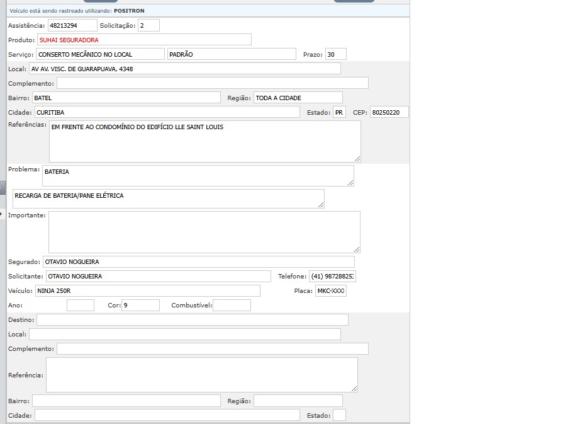This screenshot has width=587, height=424.
Task: Click the Cor field showing 9
Action: pyautogui.click(x=140, y=305)
